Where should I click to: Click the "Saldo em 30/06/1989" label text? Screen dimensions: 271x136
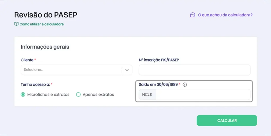(159, 85)
